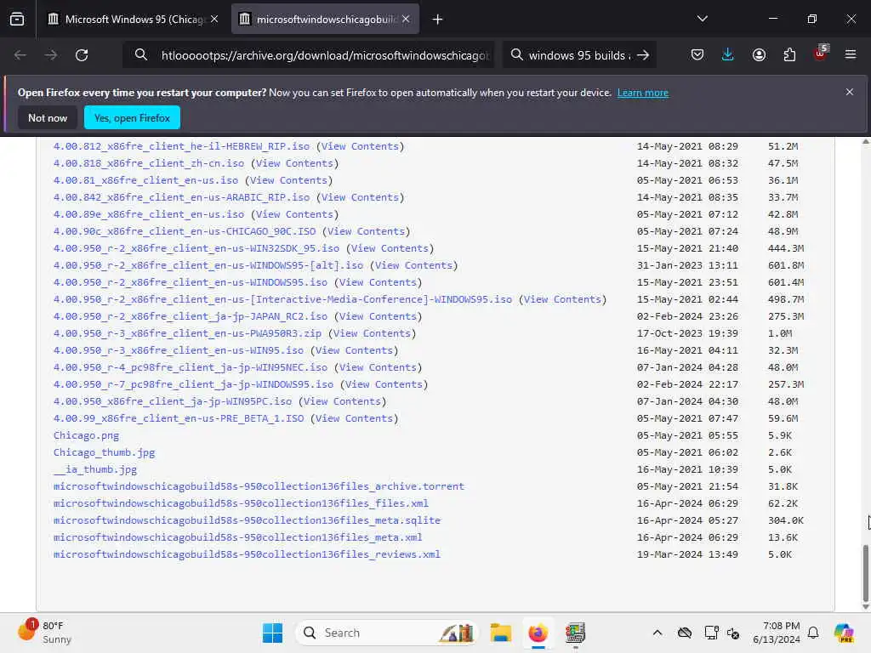Open clock showing 7:08 PM

click(777, 633)
